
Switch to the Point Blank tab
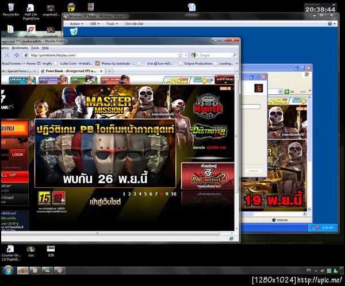(x=71, y=71)
